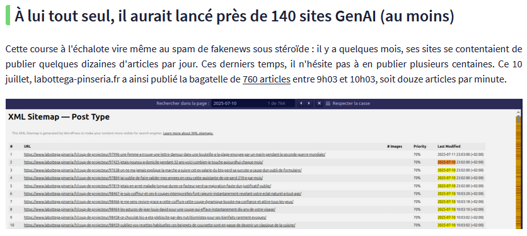Viewport: 527px width, 236px height.
Task: Go to next find match arrow
Action: 309,103
